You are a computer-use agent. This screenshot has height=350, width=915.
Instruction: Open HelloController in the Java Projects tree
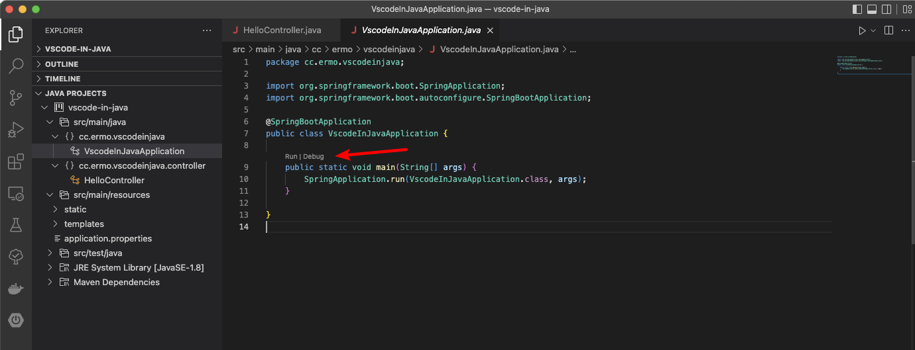(x=127, y=180)
